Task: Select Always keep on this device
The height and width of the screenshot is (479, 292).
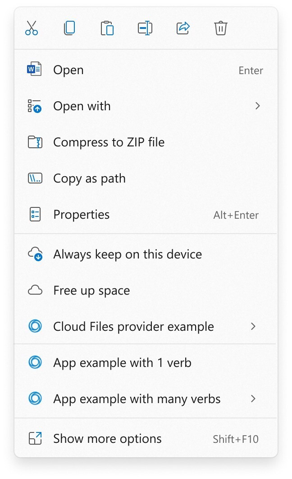Action: tap(127, 254)
